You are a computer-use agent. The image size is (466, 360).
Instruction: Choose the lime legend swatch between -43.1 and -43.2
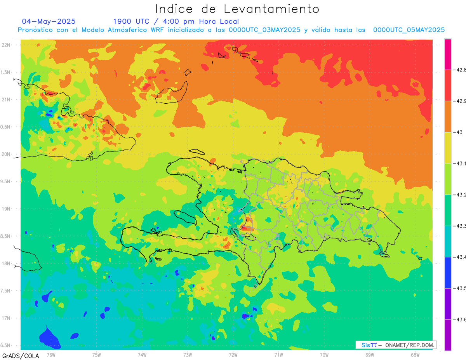click(x=448, y=179)
